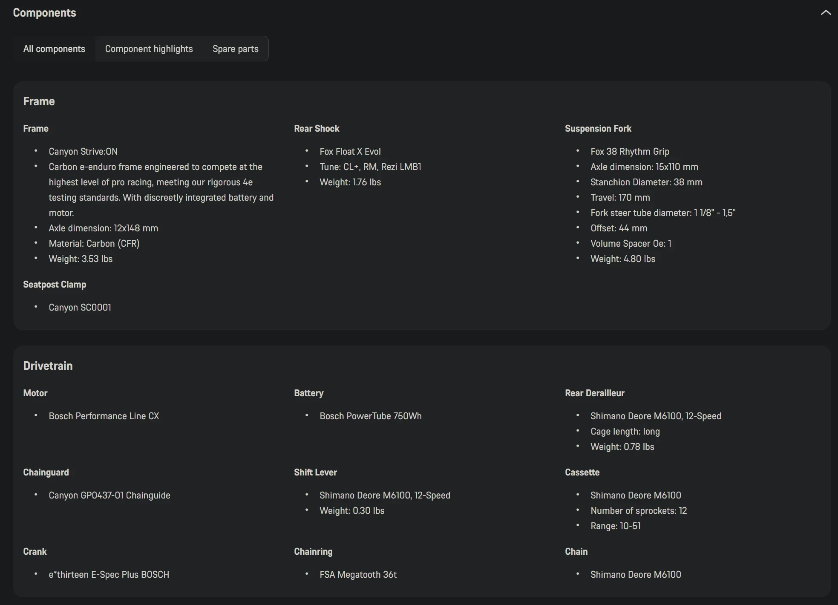Click the Canyon GP0437-01 Chainguide entry
Image resolution: width=838 pixels, height=605 pixels.
(x=109, y=496)
